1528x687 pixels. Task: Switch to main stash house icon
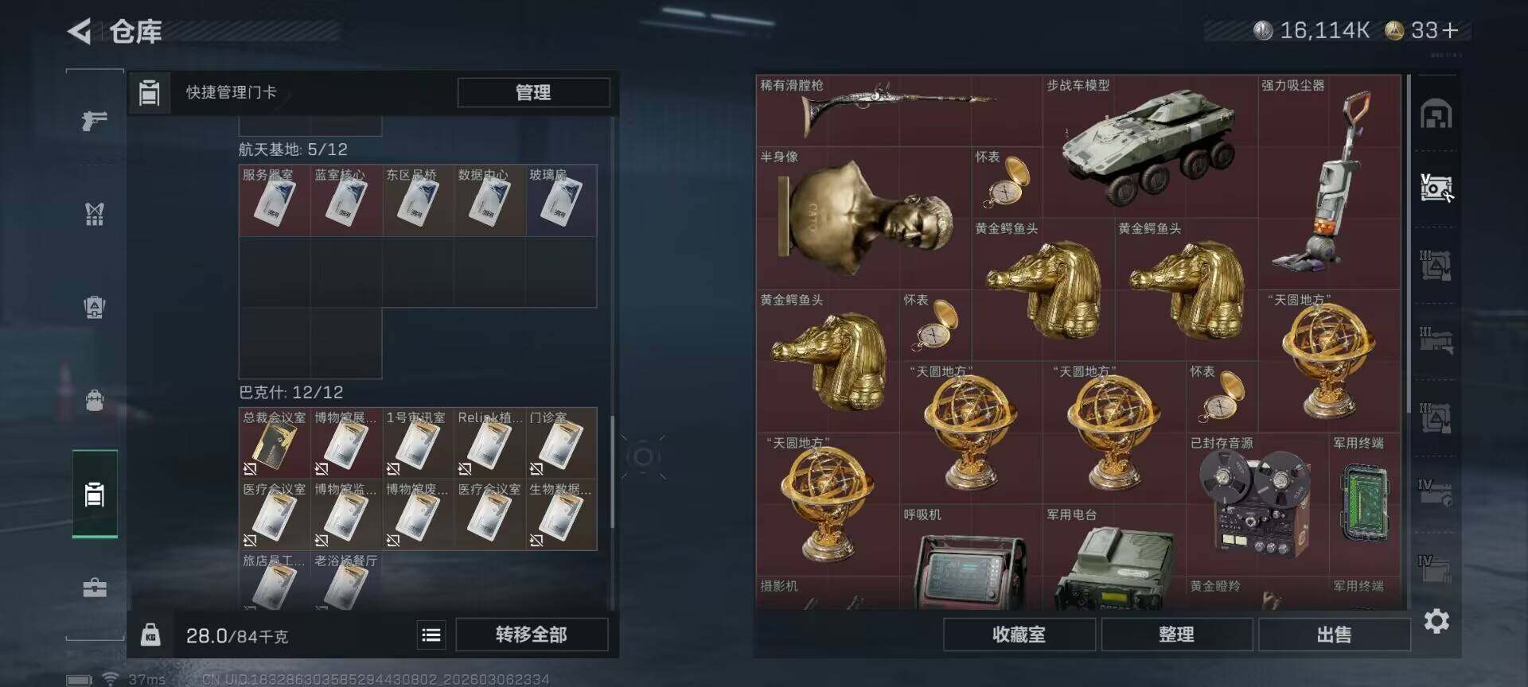(1436, 114)
